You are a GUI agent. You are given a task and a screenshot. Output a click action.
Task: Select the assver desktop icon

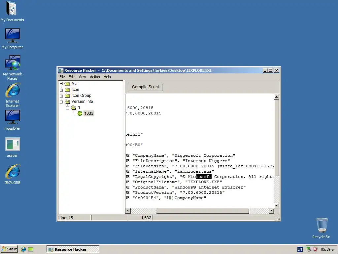point(12,147)
